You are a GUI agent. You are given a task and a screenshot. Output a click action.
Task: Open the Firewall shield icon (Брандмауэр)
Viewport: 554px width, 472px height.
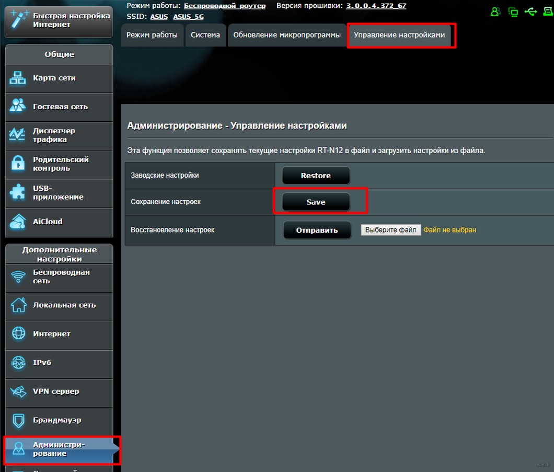point(18,420)
